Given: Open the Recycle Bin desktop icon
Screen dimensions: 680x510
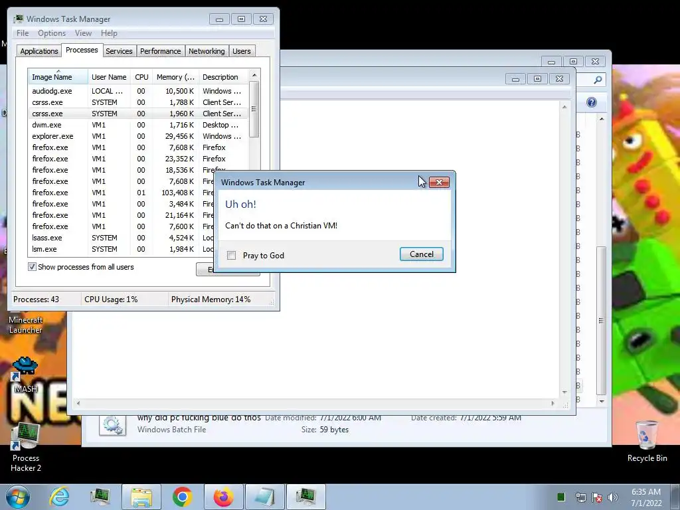Looking at the screenshot, I should tap(647, 440).
